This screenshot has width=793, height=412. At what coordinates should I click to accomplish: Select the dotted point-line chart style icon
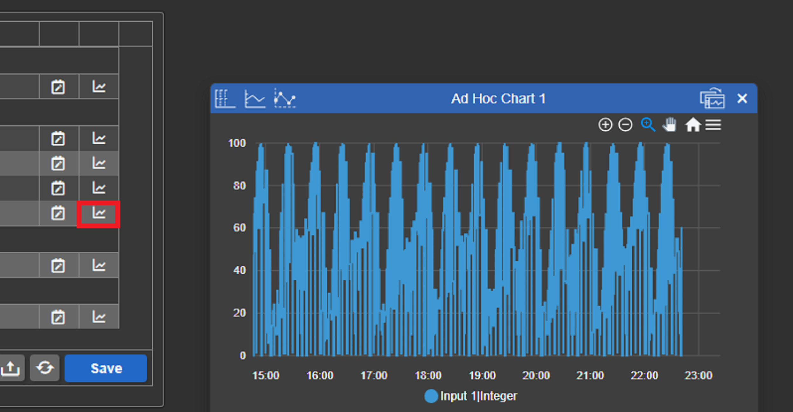(x=285, y=99)
